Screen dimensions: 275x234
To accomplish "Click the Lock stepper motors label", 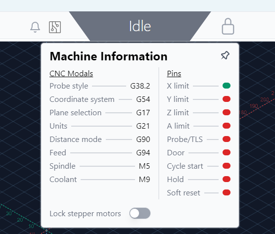I will 85,214.
